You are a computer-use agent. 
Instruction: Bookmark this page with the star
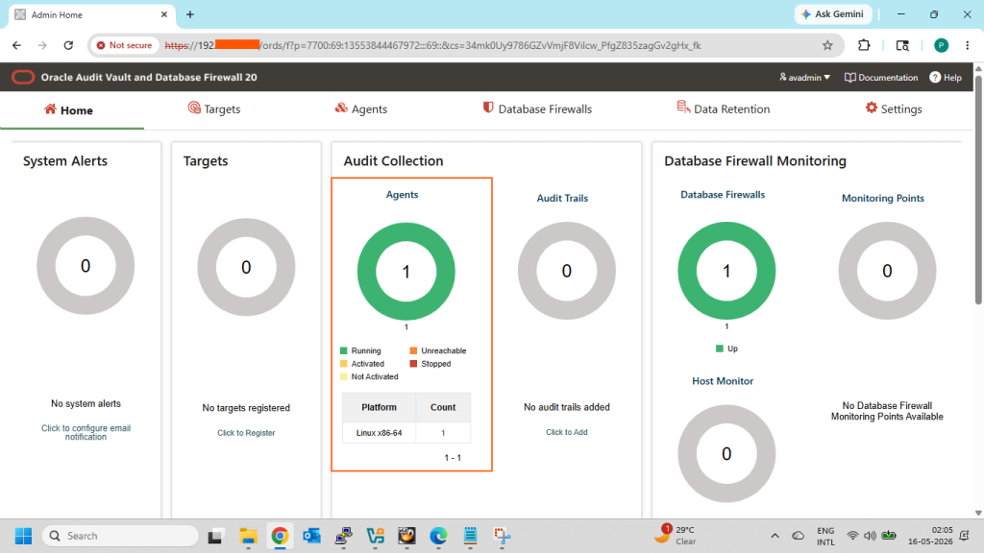pos(827,45)
